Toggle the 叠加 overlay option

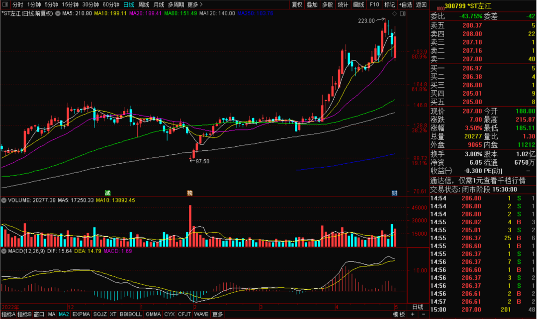(312, 4)
